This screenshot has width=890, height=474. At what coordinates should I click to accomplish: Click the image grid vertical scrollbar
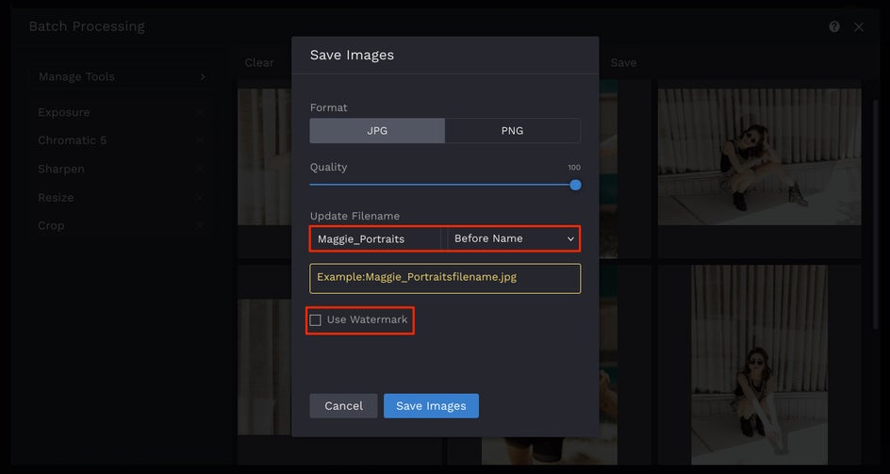pos(875,215)
